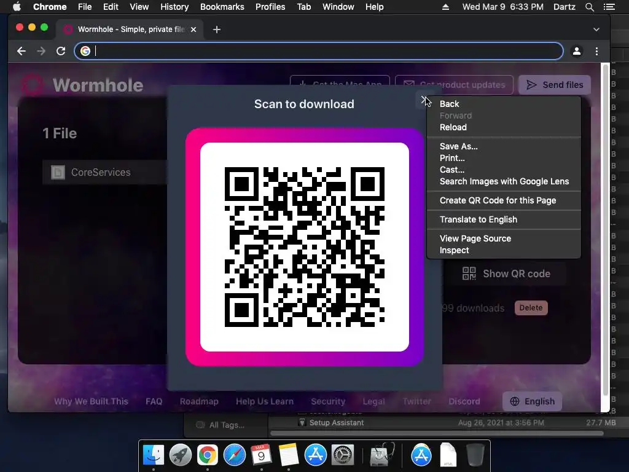
Task: Open the Chrome profile avatar icon
Action: tap(576, 51)
